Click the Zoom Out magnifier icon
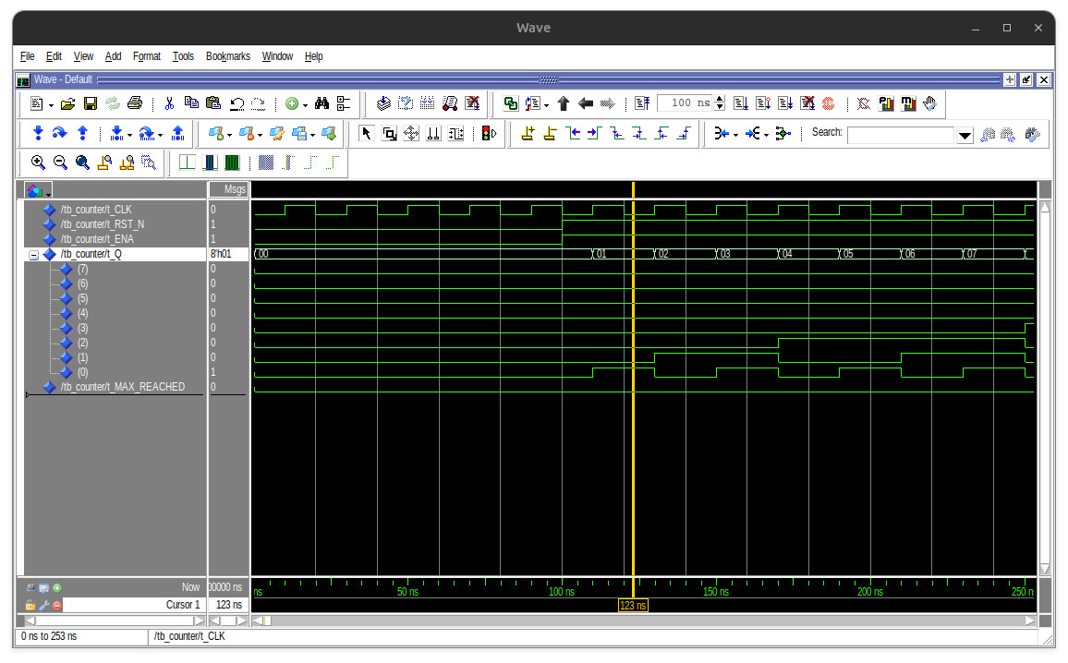1068x663 pixels. click(x=60, y=163)
